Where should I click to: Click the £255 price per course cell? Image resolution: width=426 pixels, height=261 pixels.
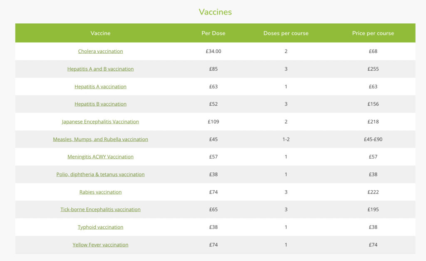click(373, 69)
